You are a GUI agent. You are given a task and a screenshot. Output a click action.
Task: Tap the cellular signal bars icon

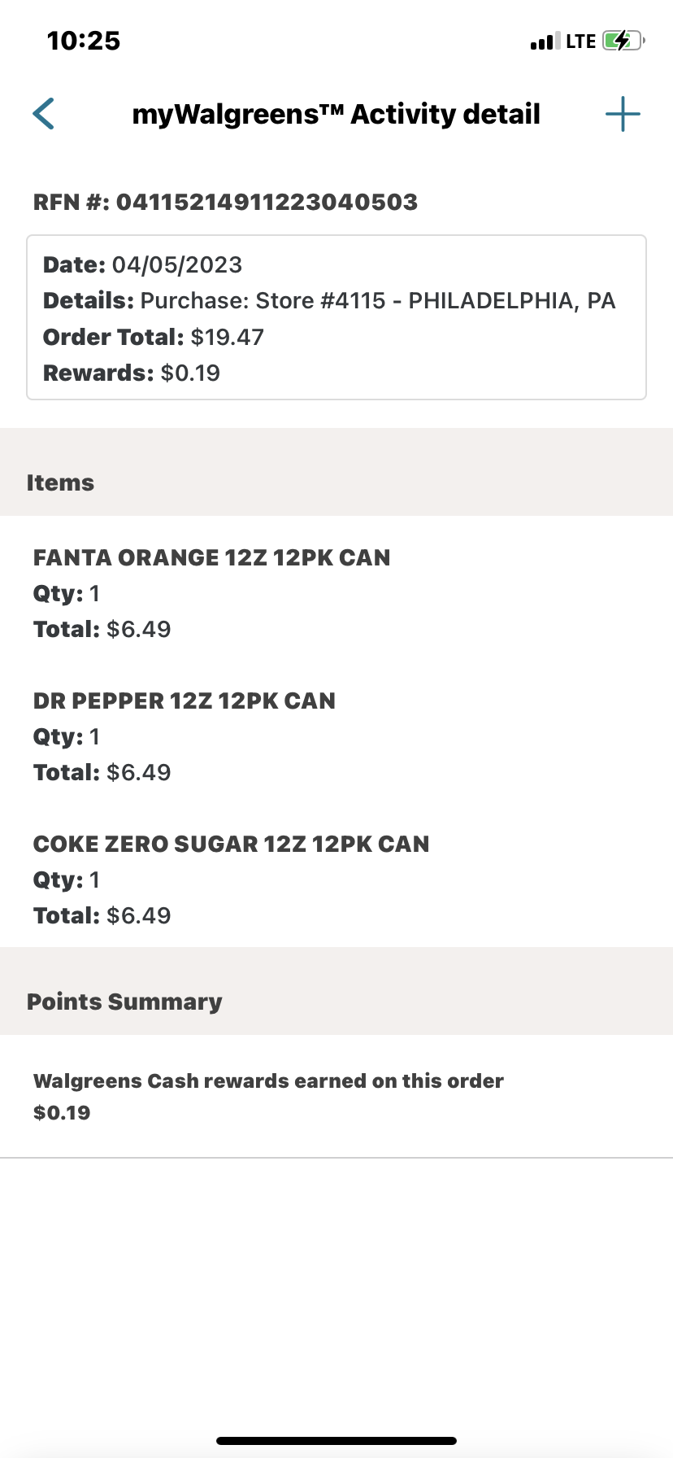(545, 41)
